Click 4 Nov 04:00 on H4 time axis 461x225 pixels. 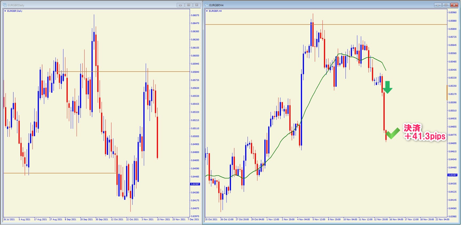coord(304,220)
